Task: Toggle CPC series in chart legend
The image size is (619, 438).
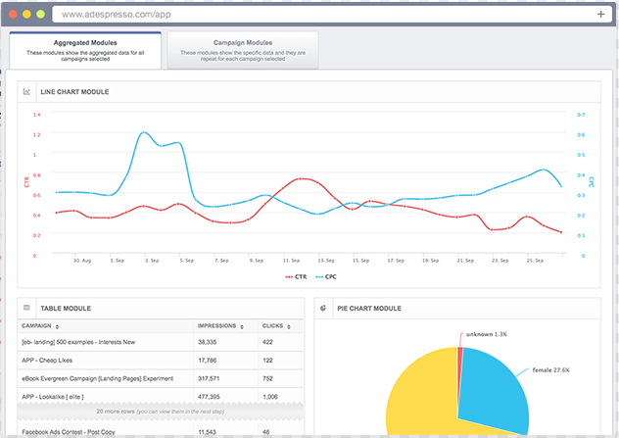Action: click(x=326, y=277)
